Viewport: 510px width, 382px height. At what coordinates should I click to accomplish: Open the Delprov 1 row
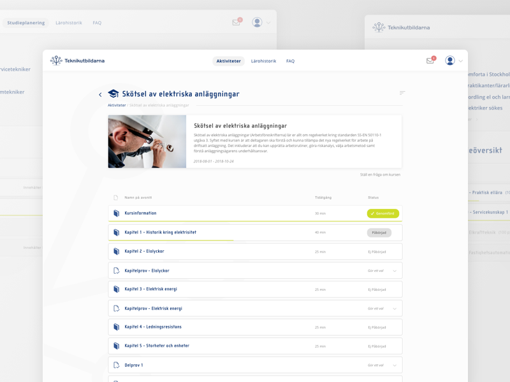click(x=255, y=365)
